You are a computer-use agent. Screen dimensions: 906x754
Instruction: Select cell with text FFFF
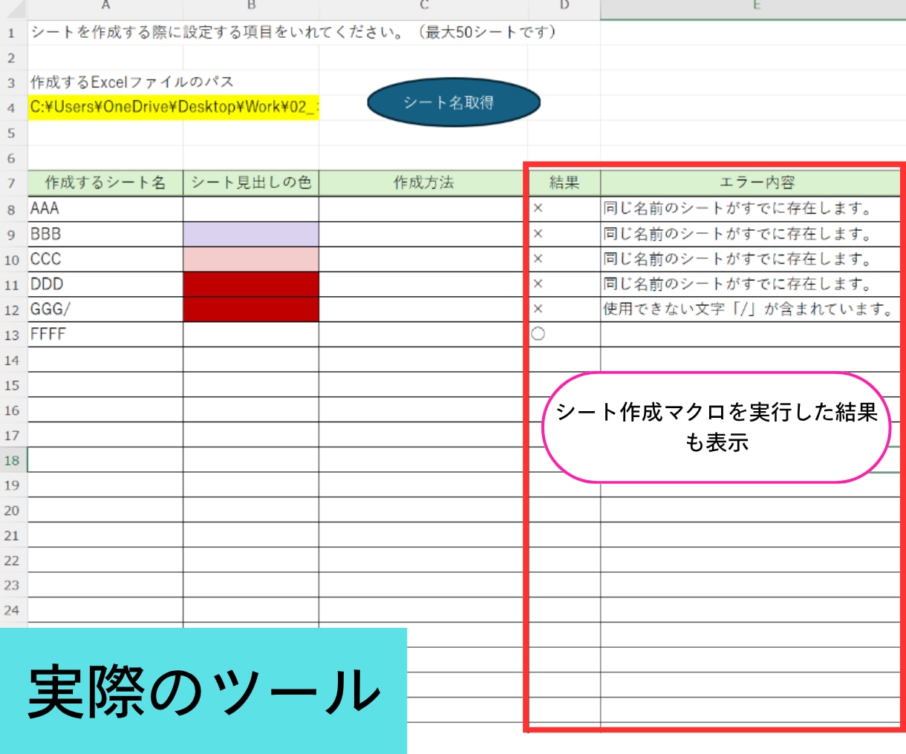click(x=105, y=335)
